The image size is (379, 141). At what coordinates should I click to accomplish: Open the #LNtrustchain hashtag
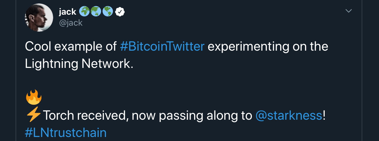point(66,133)
